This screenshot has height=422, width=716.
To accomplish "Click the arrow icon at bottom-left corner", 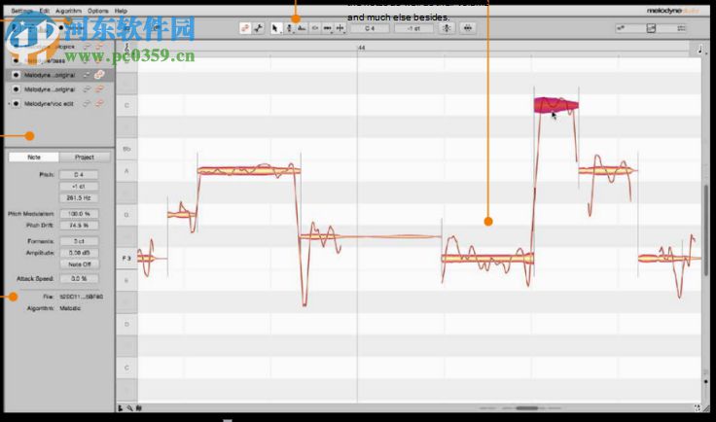I will point(121,408).
